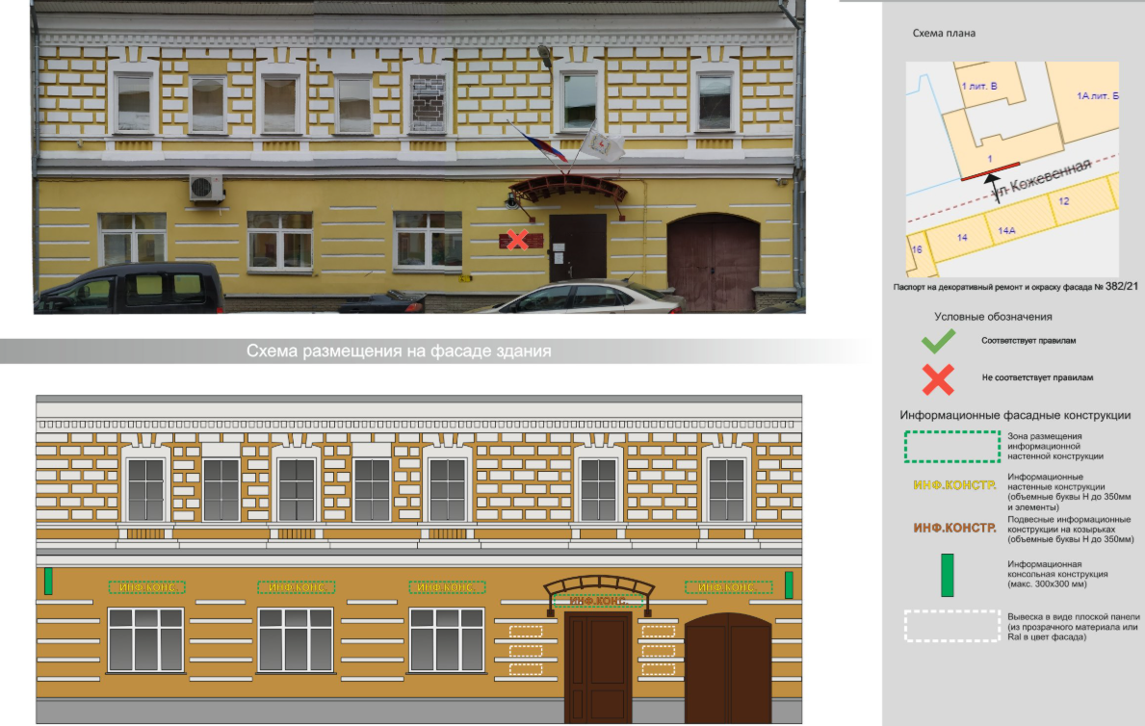
Task: Click the green checkmark legend icon
Action: 938,341
